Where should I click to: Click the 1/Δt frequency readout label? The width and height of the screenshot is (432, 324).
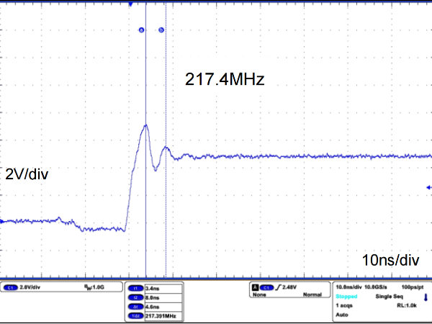pyautogui.click(x=135, y=315)
